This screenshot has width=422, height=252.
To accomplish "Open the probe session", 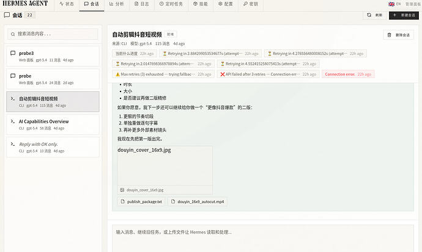I will click(x=53, y=79).
